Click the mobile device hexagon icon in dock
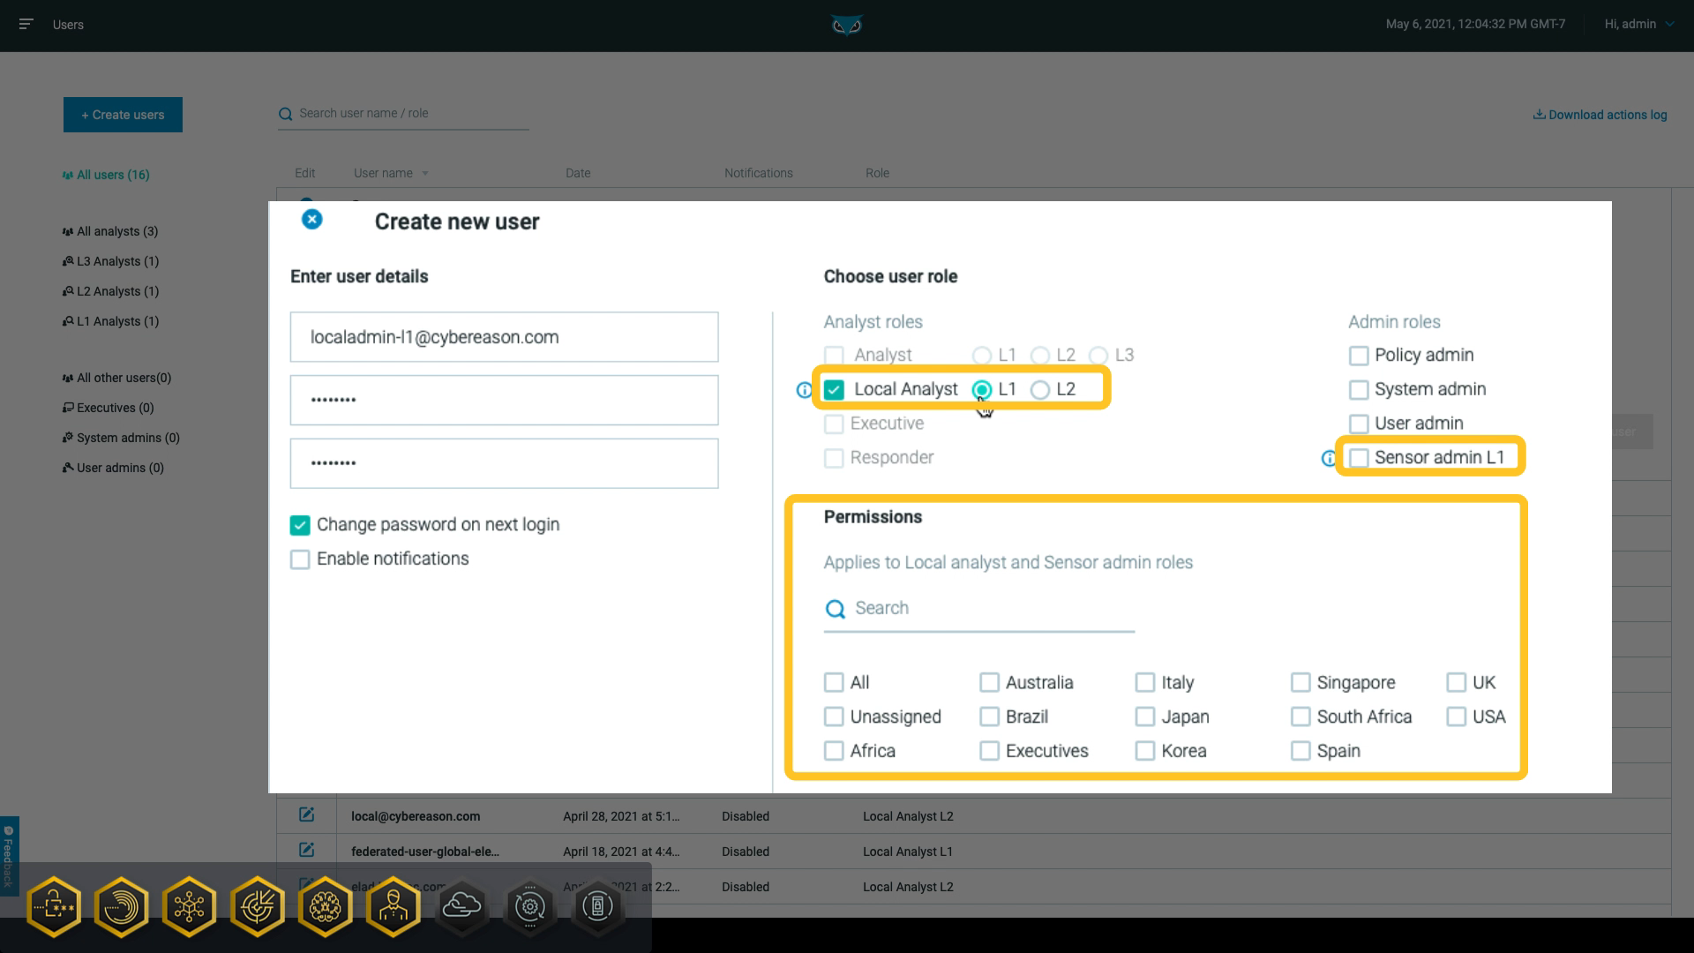Image resolution: width=1694 pixels, height=953 pixels. click(598, 906)
